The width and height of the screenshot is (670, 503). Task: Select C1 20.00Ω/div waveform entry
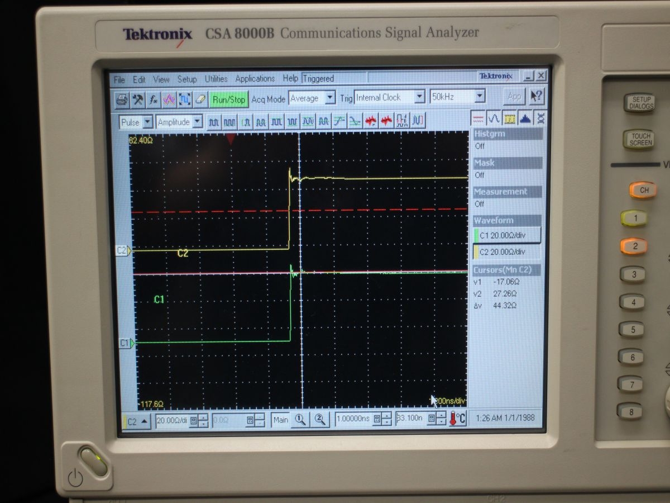507,235
